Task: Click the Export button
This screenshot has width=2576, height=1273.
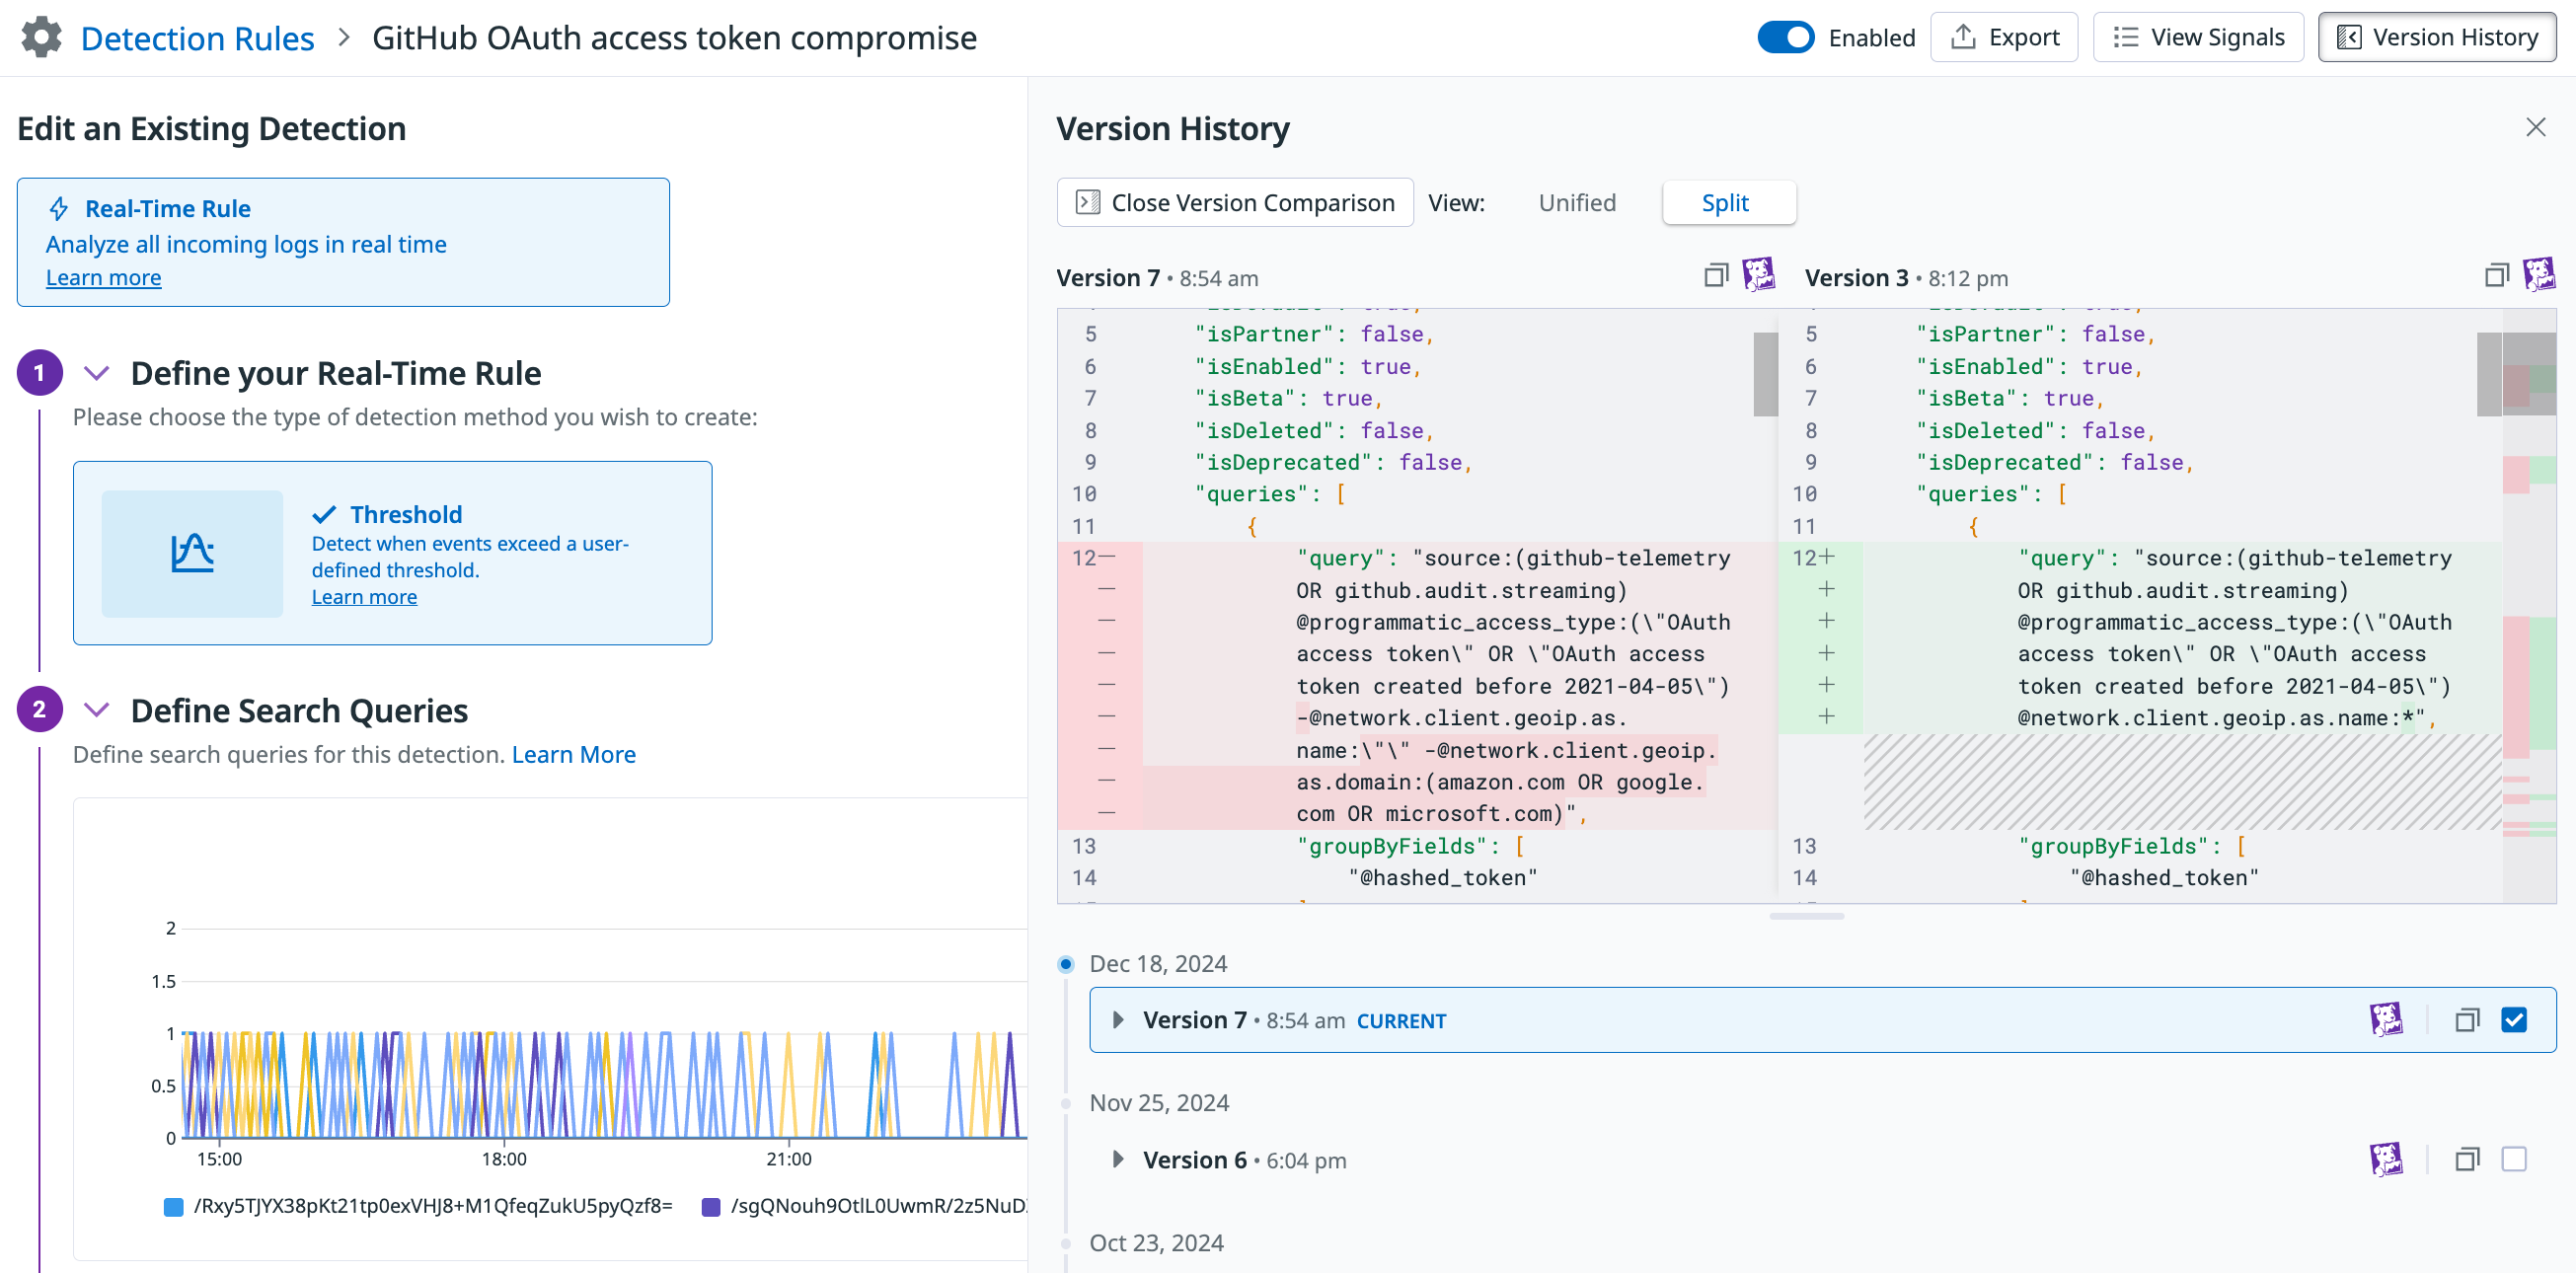Action: point(2004,38)
